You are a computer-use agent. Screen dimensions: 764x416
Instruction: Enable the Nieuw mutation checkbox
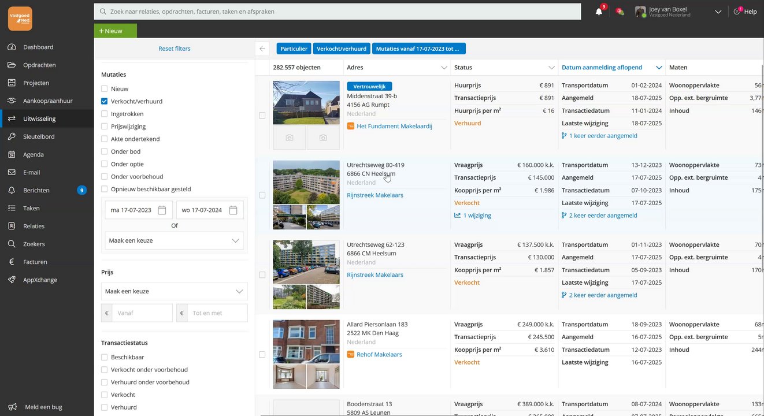tap(105, 89)
